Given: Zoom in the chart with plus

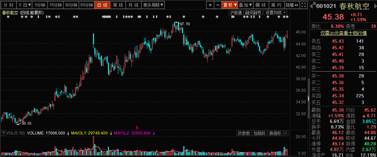Looking at the screenshot, I should 211,5.
